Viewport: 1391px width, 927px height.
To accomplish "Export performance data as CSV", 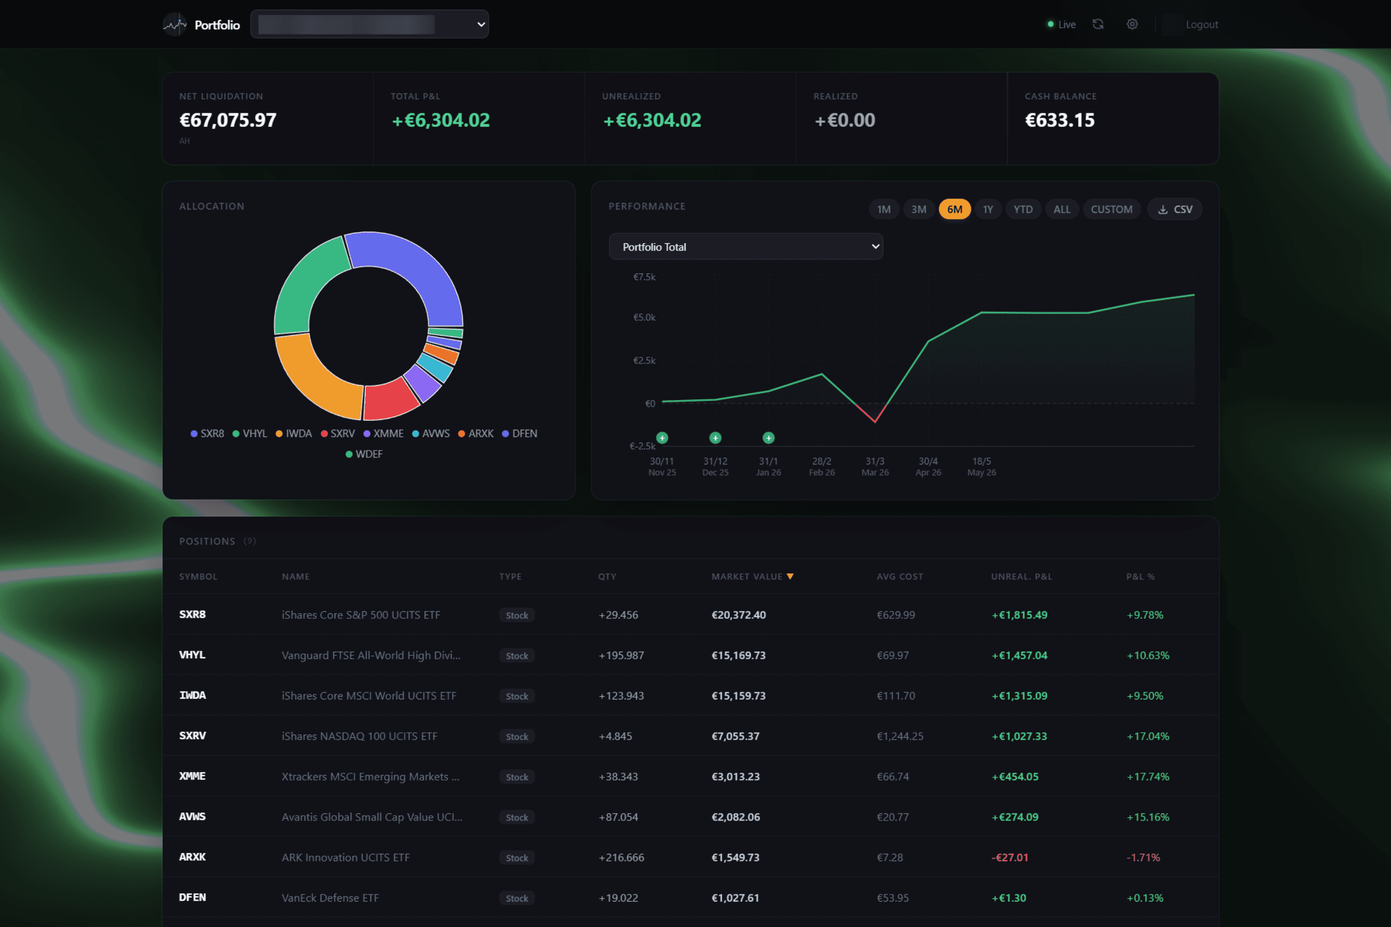I will pyautogui.click(x=1174, y=210).
